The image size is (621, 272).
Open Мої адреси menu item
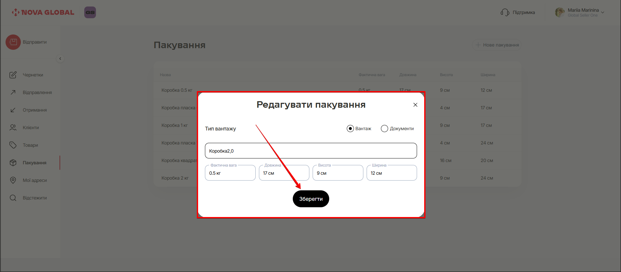pos(34,180)
